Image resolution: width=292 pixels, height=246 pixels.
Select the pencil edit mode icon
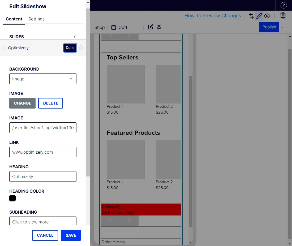[x=259, y=16]
